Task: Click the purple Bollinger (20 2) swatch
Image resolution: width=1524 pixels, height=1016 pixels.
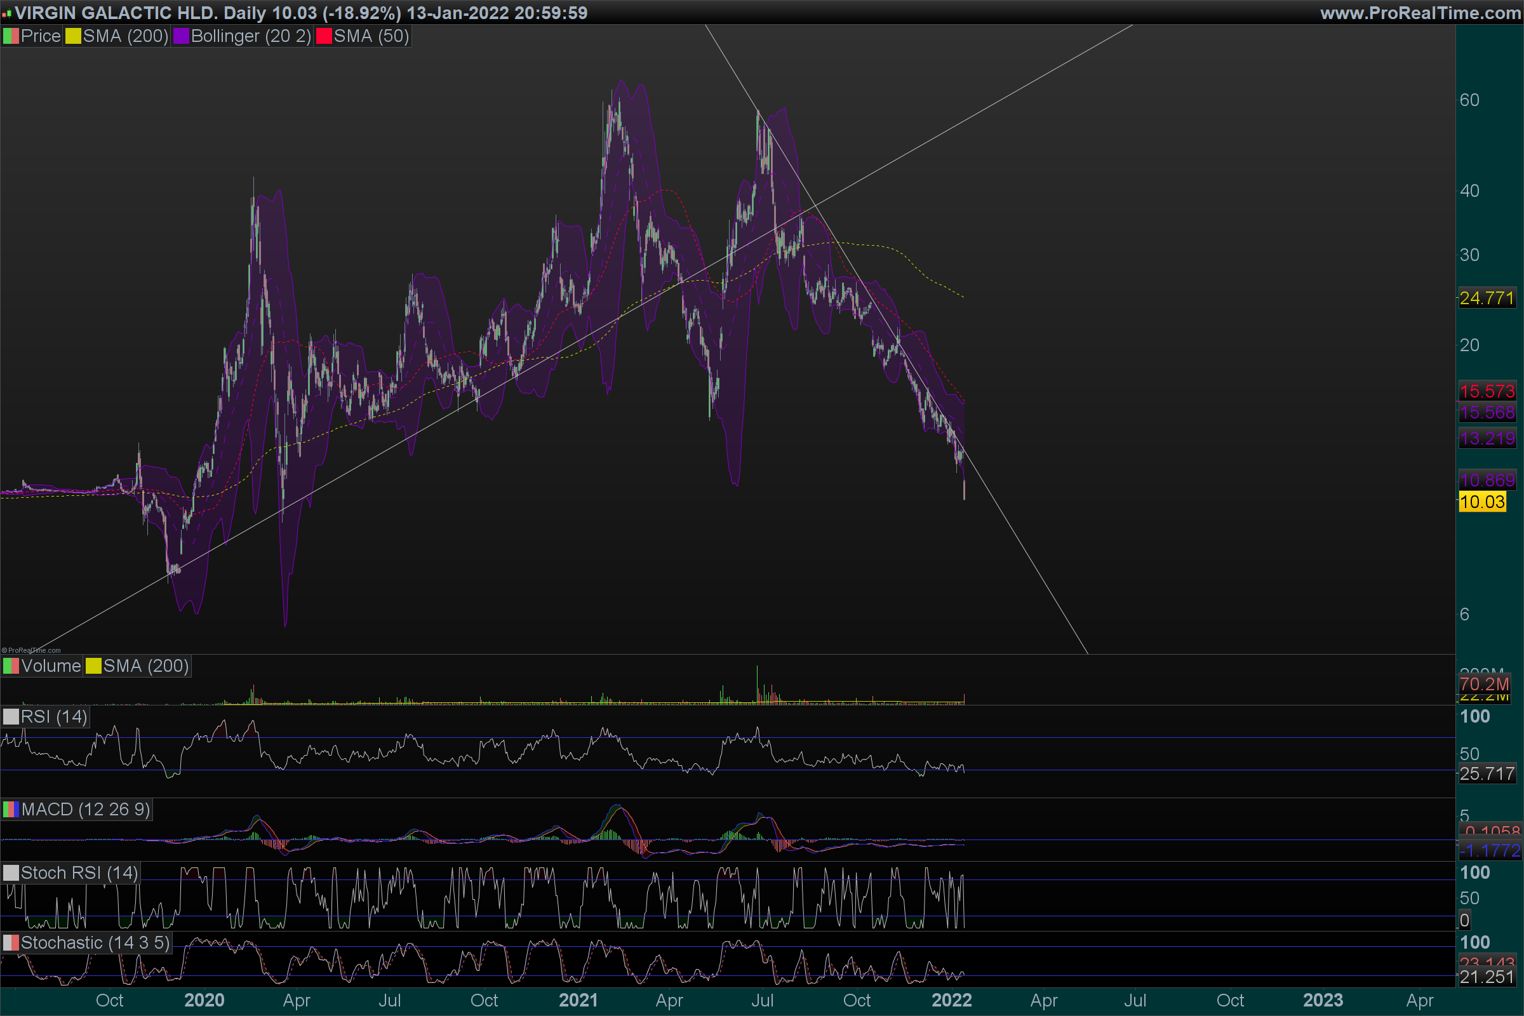Action: tap(181, 36)
